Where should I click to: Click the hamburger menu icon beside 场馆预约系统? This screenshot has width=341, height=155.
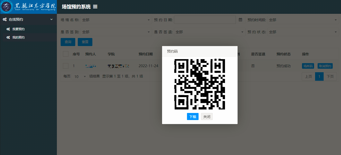95,7
